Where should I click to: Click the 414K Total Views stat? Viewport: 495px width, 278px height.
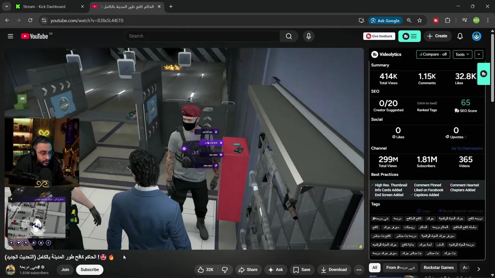388,78
